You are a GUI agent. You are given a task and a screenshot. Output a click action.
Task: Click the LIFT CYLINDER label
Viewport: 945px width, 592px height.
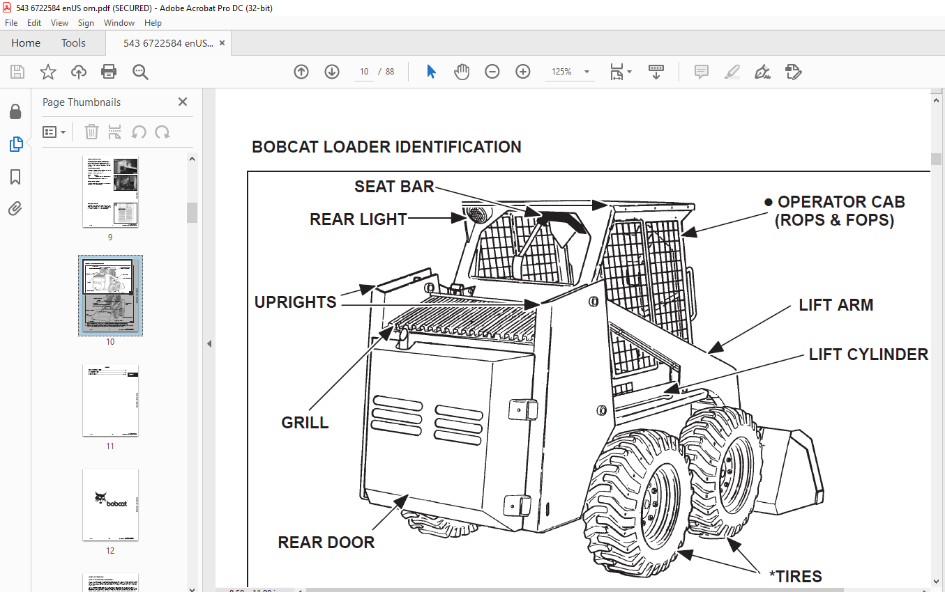pos(868,355)
